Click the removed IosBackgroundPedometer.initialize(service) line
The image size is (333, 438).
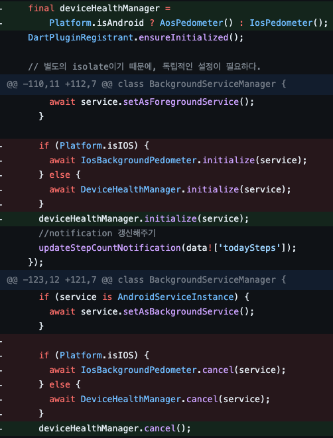(178, 161)
